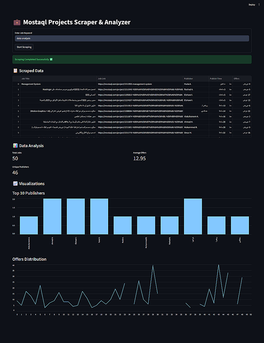
Task: Focus the Enter Job Keyword input field
Action: 132,38
